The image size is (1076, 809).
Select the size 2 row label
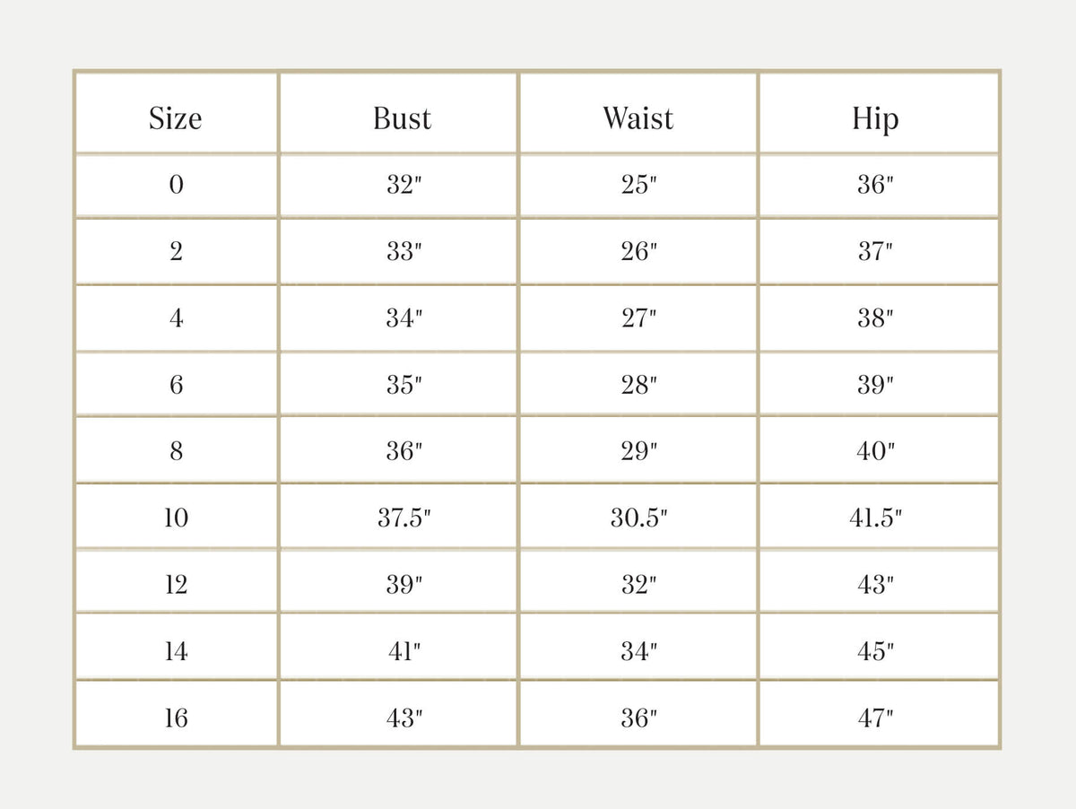point(176,252)
